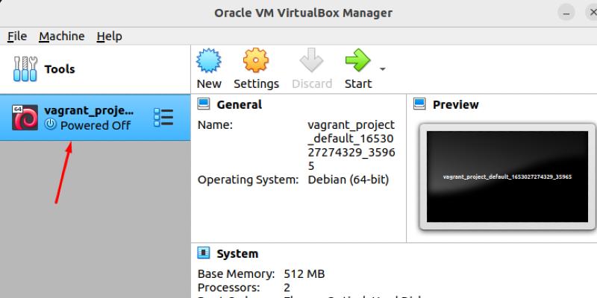Click the Preview section header
Viewport: 597px width, 298px height.
point(455,104)
